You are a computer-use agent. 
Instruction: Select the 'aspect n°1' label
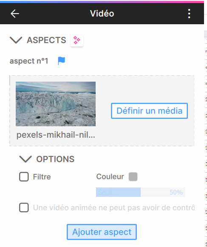pyautogui.click(x=29, y=61)
